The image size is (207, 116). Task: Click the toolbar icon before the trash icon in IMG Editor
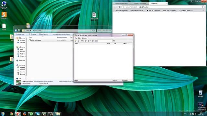click(93, 41)
